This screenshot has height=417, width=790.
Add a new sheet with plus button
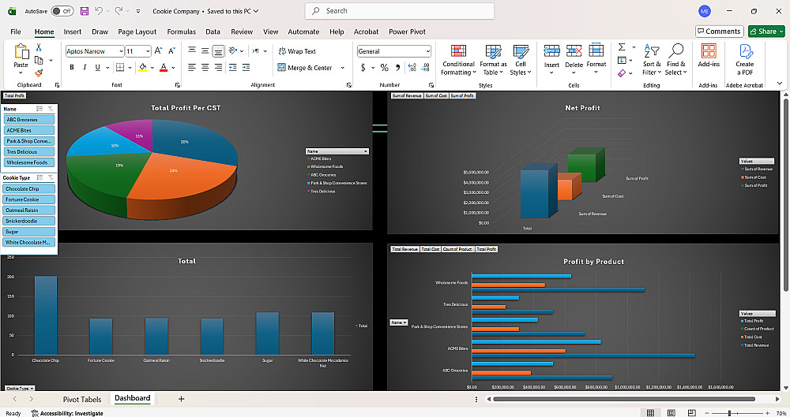tap(182, 399)
